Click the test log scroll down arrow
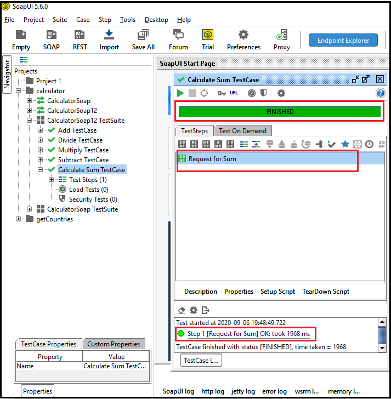 tap(382, 347)
